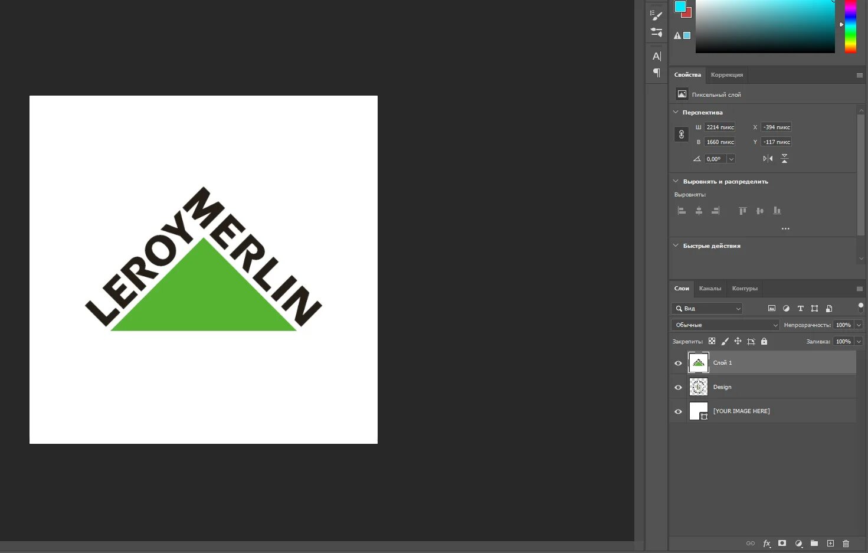
Task: Toggle the layer filtering switch
Action: [860, 307]
